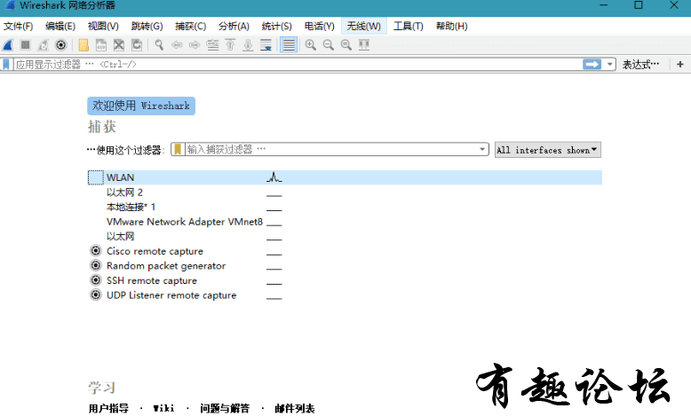Open settings gear for Cisco remote capture
The image size is (691, 416).
pos(96,251)
